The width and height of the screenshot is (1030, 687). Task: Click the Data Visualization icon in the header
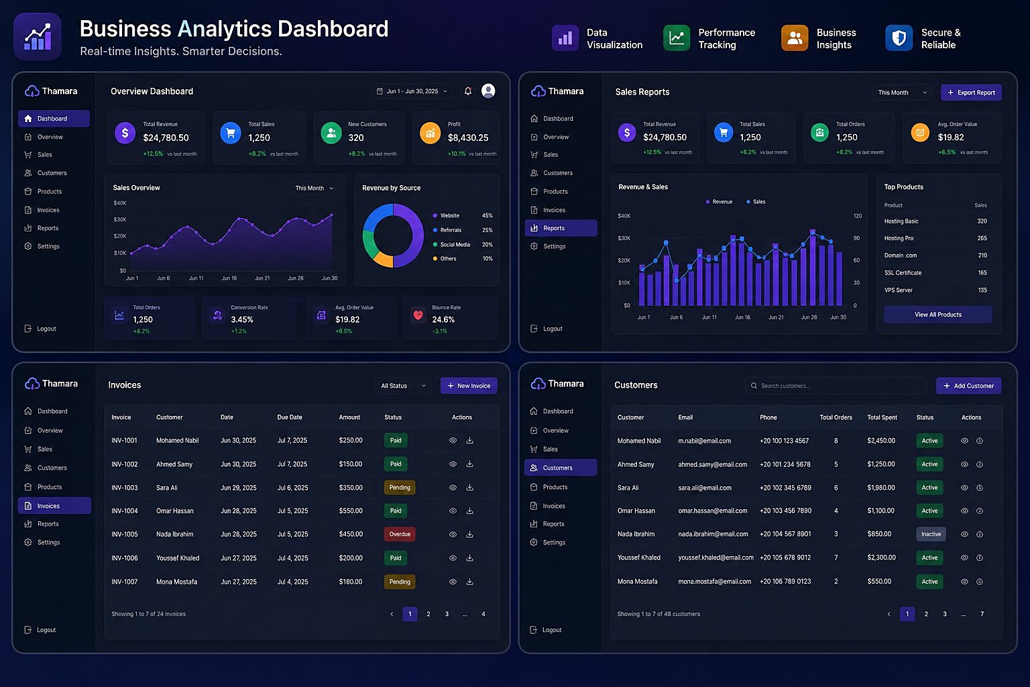point(565,38)
